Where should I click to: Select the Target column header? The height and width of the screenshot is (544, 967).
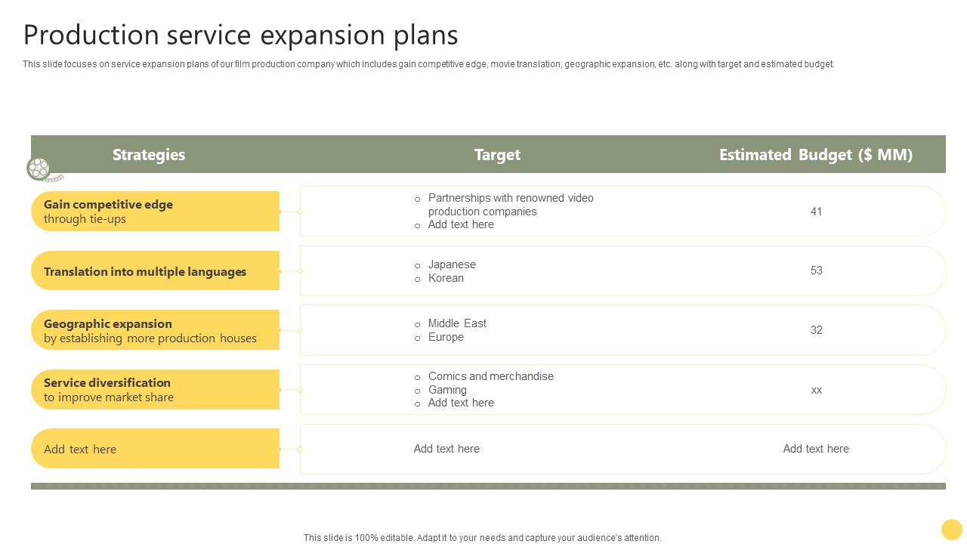click(x=497, y=155)
